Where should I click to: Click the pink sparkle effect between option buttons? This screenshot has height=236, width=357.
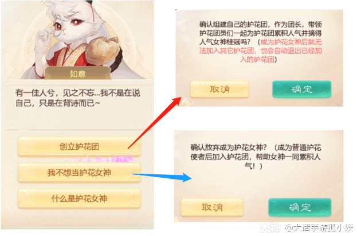coord(98,159)
